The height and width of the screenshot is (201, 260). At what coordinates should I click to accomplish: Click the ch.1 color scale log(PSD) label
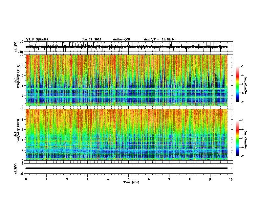click(x=246, y=86)
